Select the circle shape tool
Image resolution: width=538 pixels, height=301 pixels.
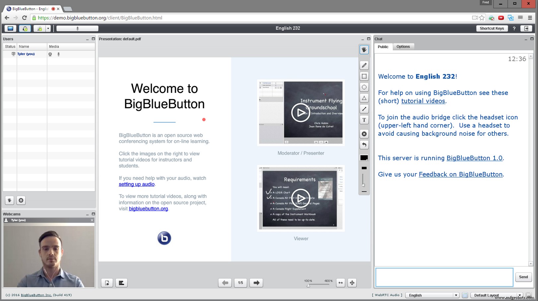(x=364, y=87)
